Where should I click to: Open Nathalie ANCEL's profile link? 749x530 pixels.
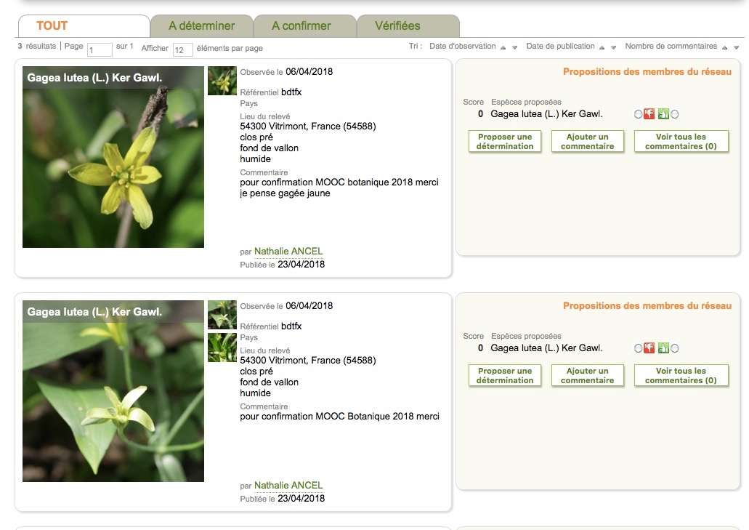[288, 251]
